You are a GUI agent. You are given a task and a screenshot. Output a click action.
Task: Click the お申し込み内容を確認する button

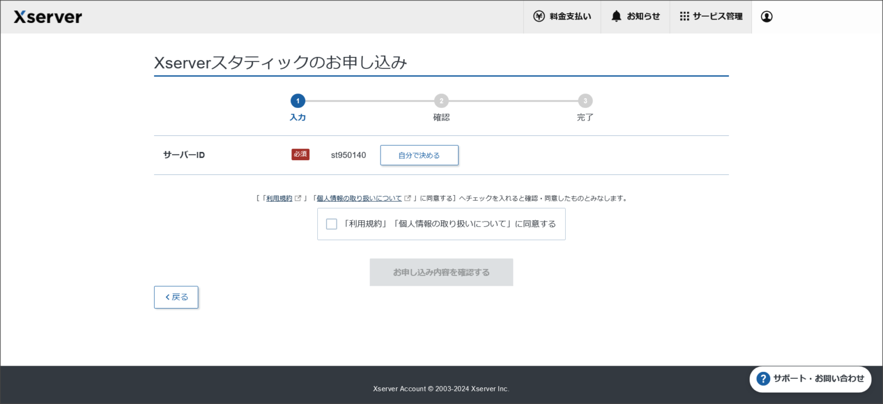[x=441, y=272]
